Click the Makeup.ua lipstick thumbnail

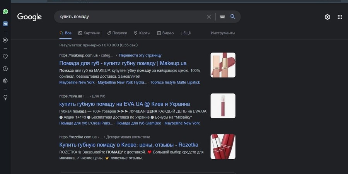coord(223,65)
